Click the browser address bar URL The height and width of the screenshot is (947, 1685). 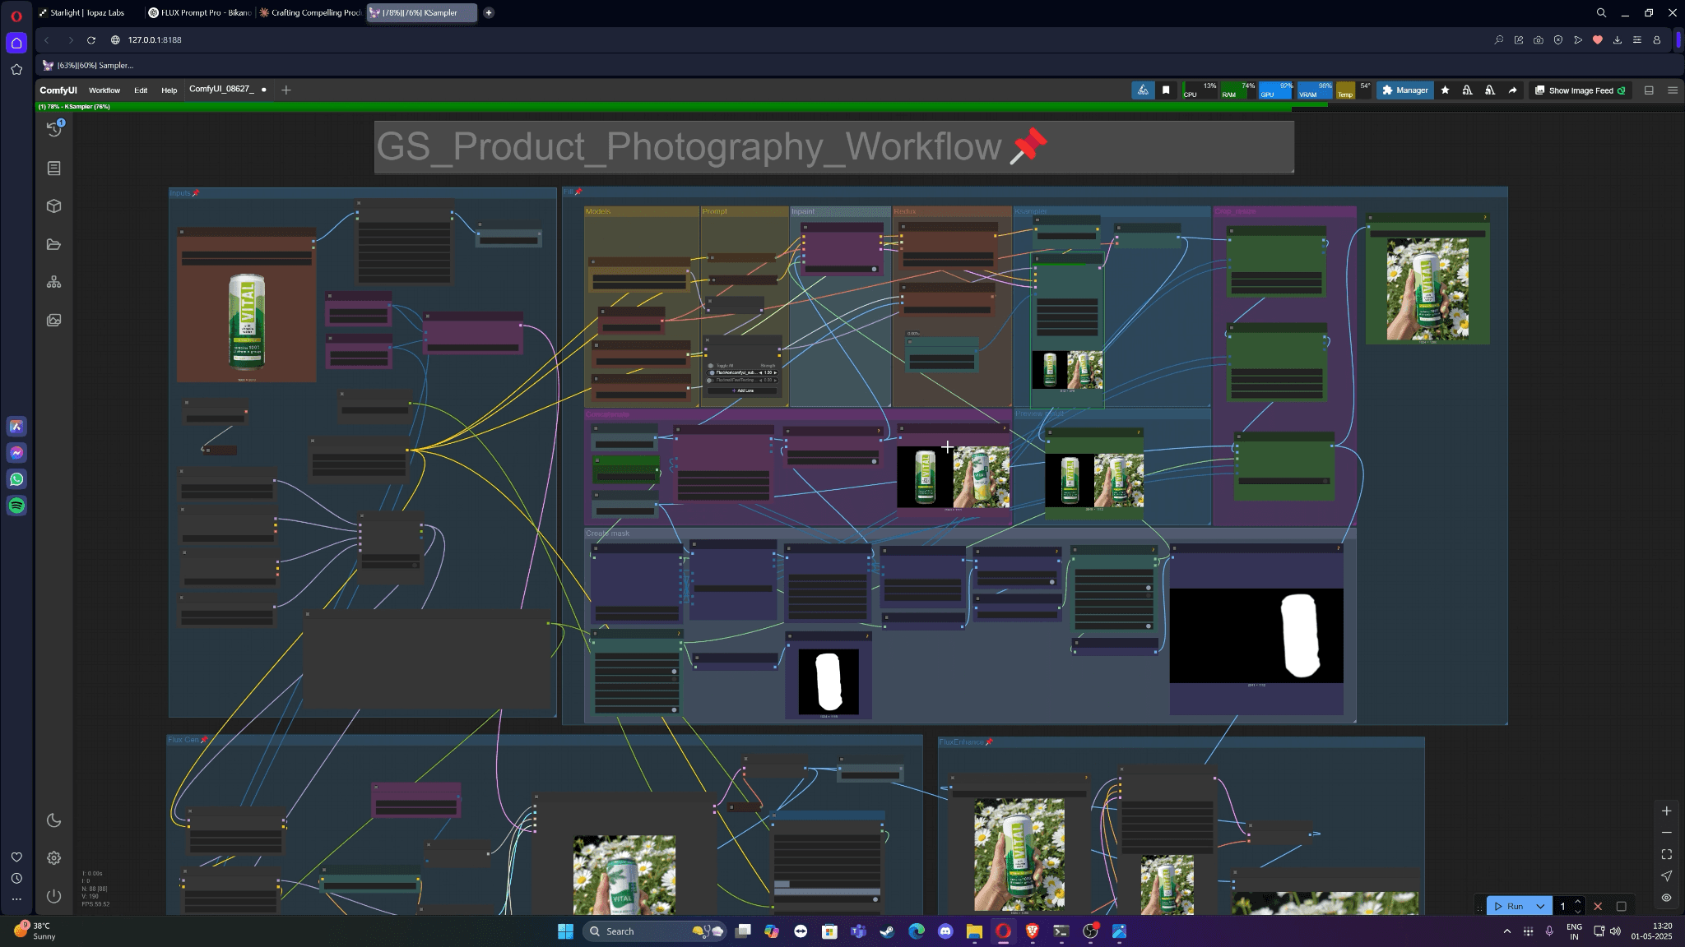click(155, 39)
